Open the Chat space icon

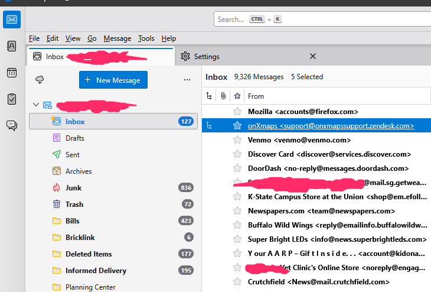point(12,125)
